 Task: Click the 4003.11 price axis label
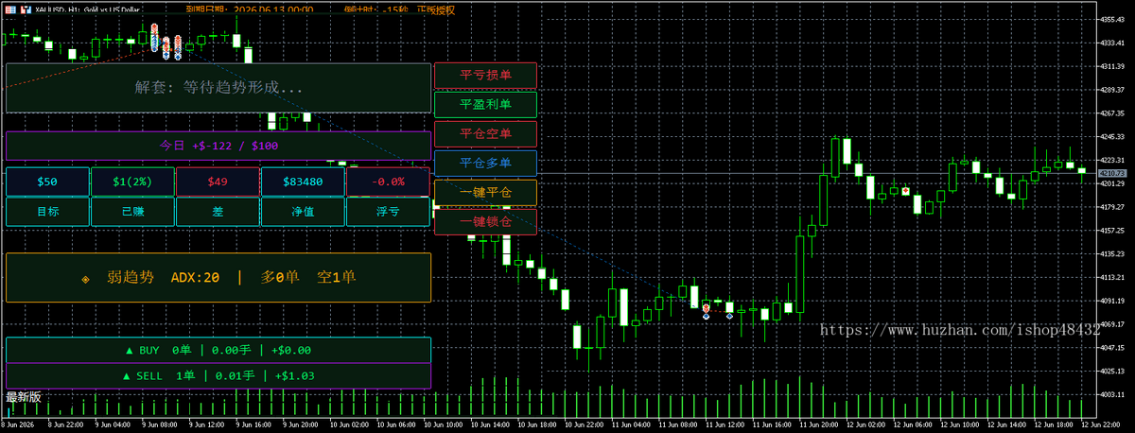coord(1111,394)
